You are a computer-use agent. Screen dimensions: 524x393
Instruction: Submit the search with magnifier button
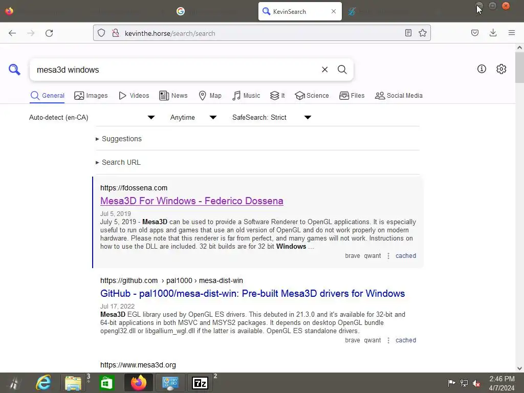342,70
